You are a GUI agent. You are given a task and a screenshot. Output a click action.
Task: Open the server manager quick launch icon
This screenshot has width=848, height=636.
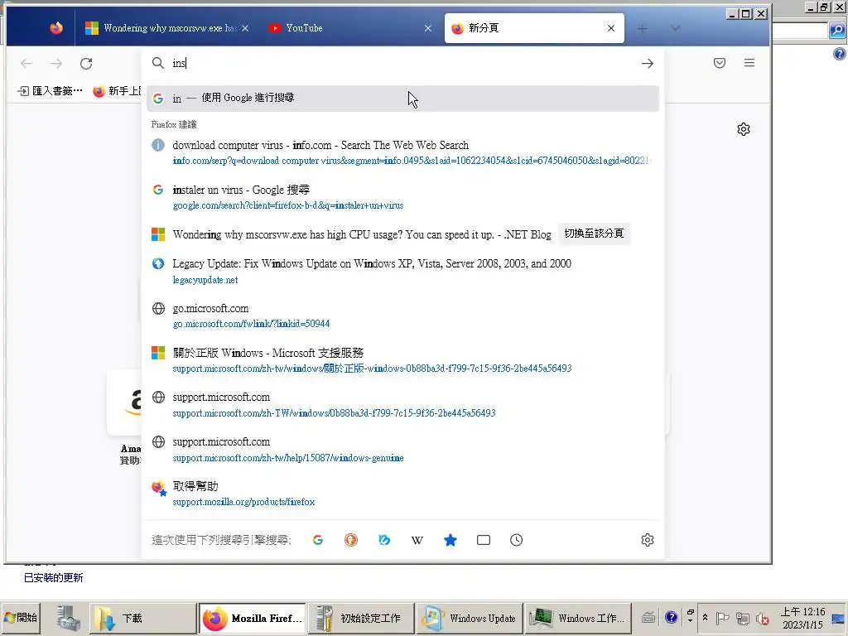[69, 618]
